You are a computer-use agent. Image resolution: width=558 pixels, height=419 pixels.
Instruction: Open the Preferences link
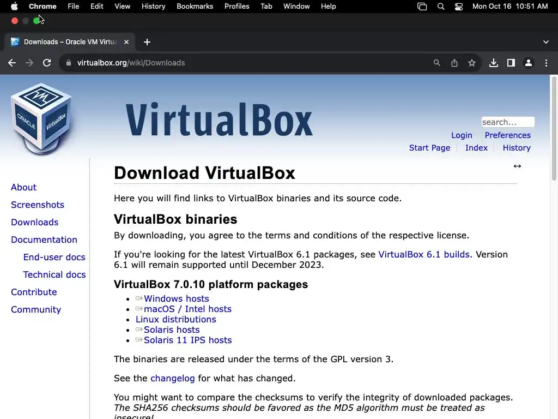[507, 135]
